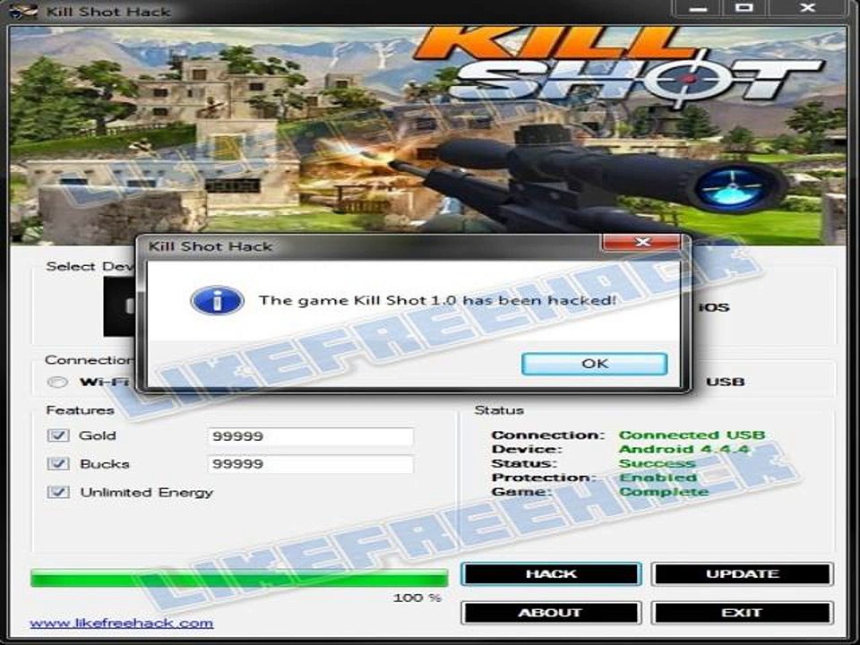Click the 'Enabled' protection value
The width and height of the screenshot is (860, 645).
[658, 477]
